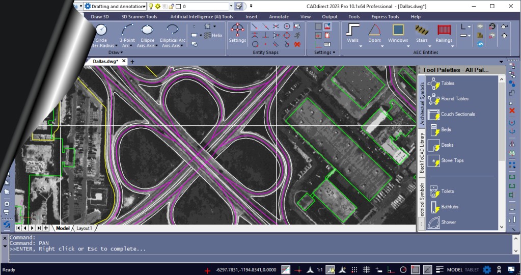Toggle TABLET mode in status bar
The image size is (521, 275).
pyautogui.click(x=471, y=269)
